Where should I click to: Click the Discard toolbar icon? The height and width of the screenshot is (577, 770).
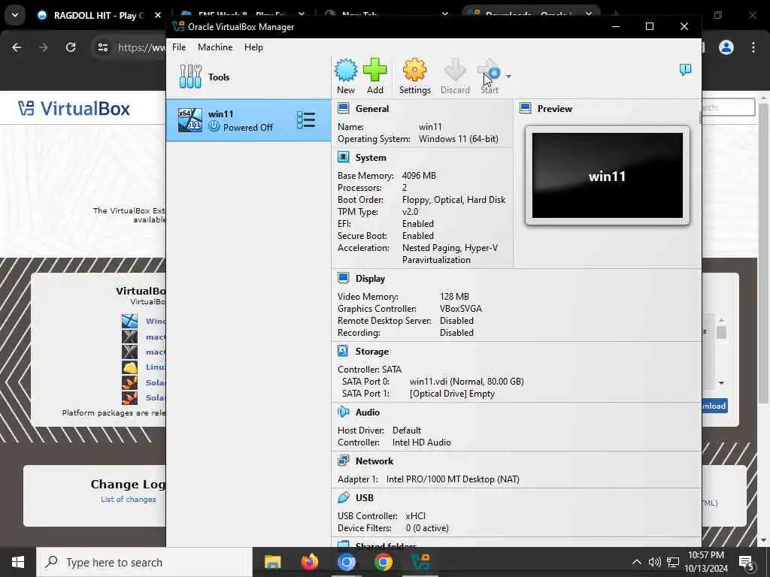(x=455, y=76)
